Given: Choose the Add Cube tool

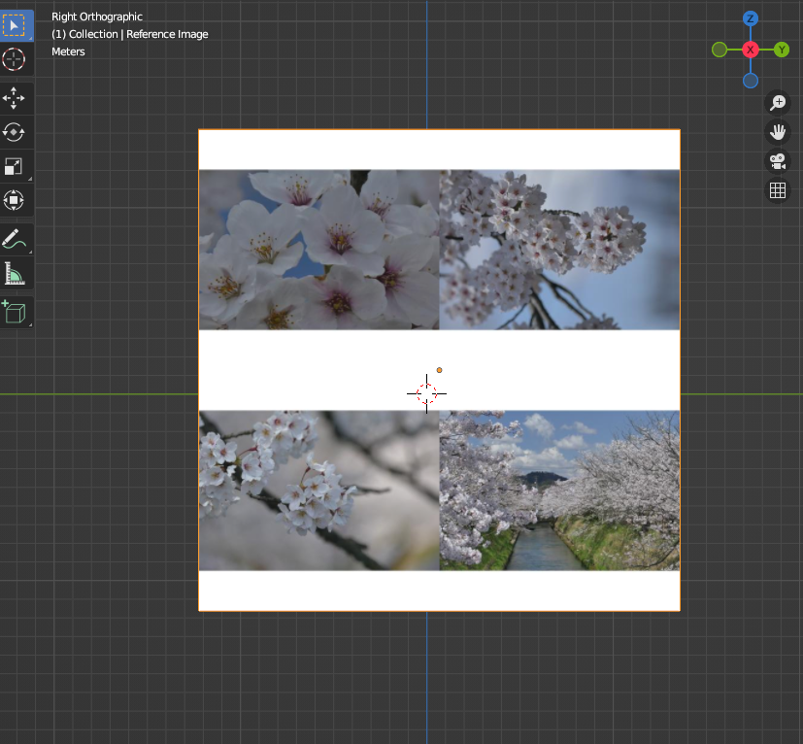Looking at the screenshot, I should point(14,312).
